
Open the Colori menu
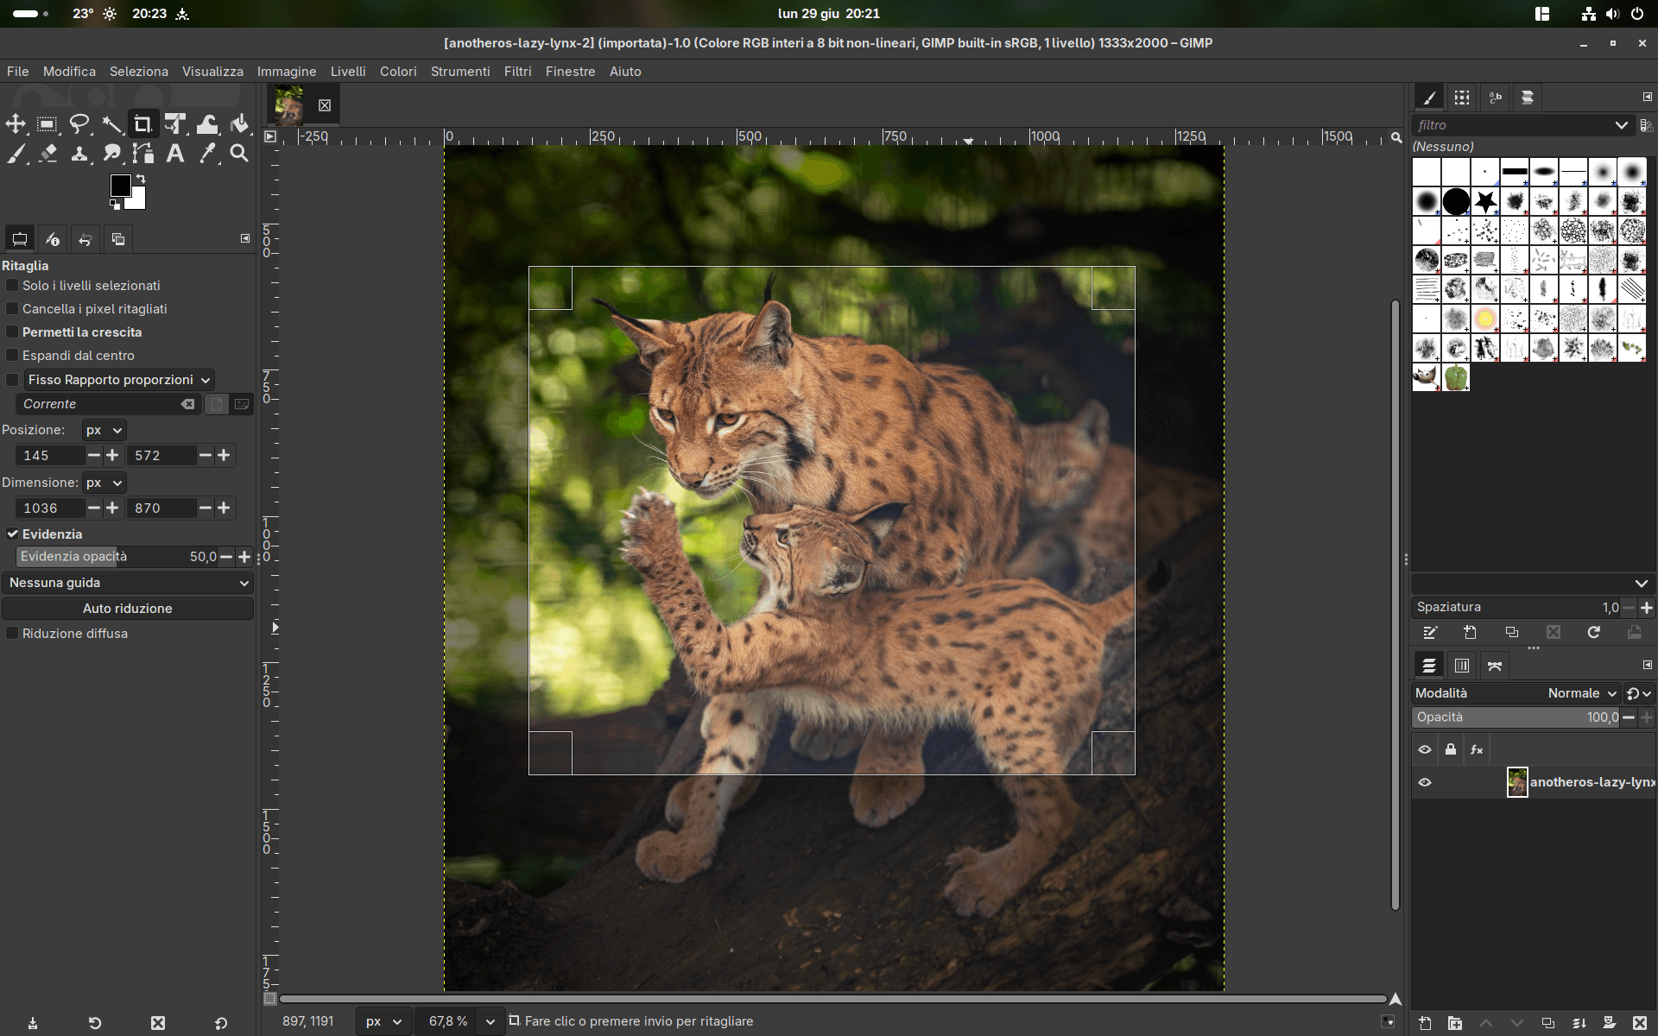click(398, 72)
